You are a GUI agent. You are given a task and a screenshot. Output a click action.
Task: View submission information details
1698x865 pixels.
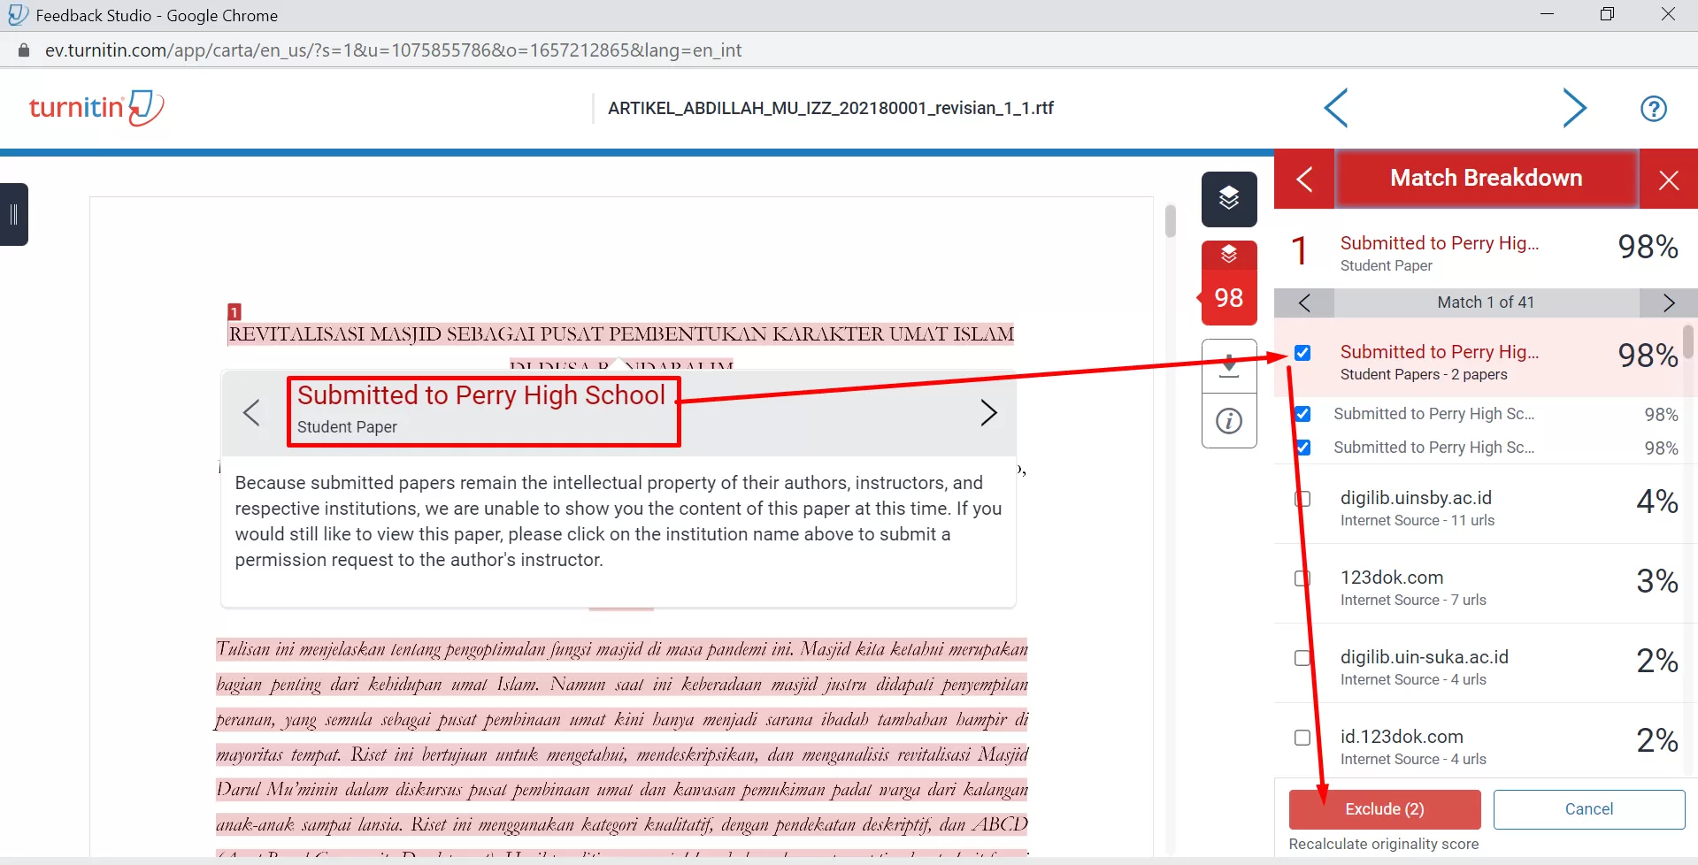click(1229, 421)
